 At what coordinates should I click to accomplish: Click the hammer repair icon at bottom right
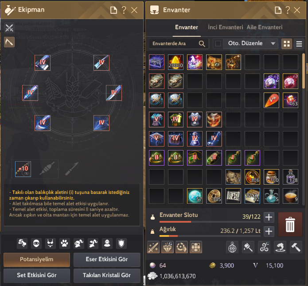pyautogui.click(x=296, y=247)
